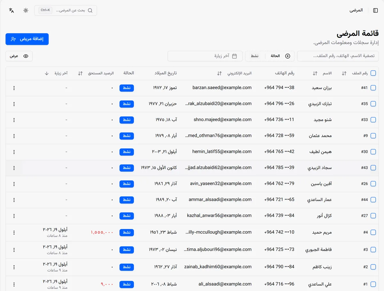
Task: Open actions menu for فاطمة الجبوري
Action: [x=14, y=250]
